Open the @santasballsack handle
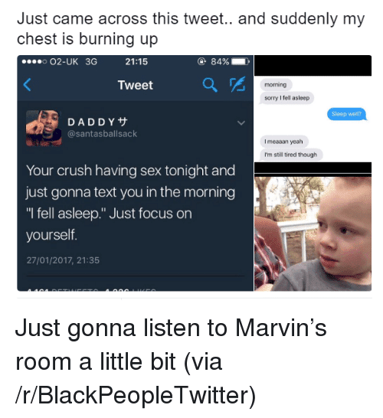Viewport: 383px width, 418px height. click(x=102, y=133)
